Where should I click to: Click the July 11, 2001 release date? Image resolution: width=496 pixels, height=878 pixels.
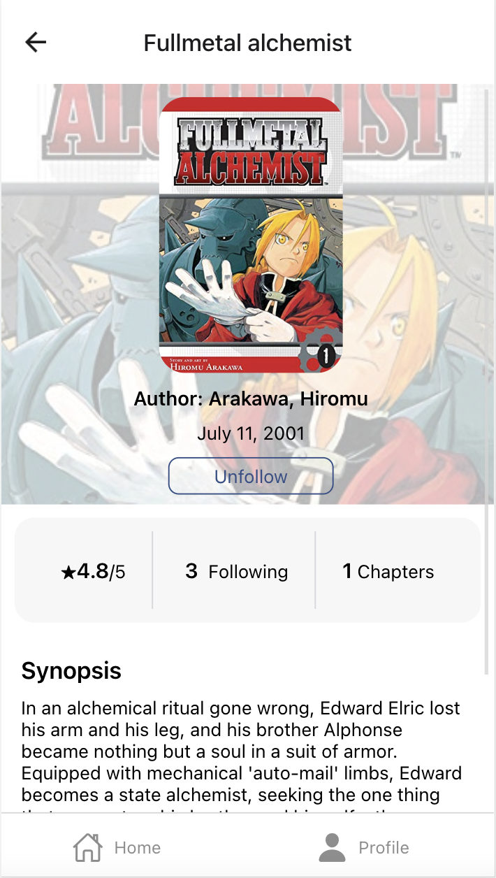coord(251,433)
